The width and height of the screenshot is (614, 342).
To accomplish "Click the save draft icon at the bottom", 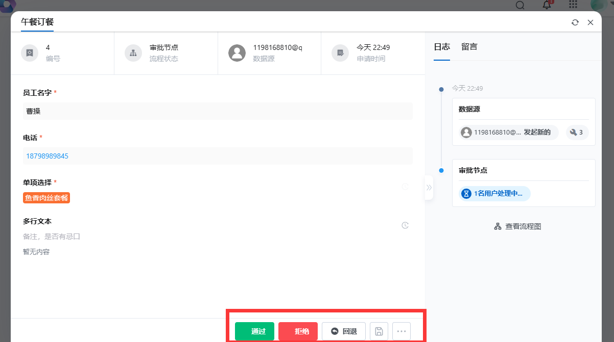I will 379,331.
